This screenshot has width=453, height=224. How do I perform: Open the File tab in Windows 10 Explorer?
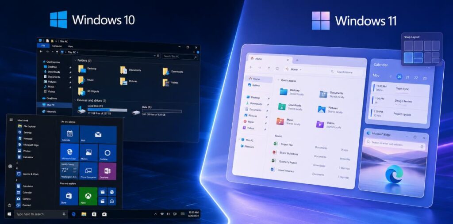pos(43,46)
